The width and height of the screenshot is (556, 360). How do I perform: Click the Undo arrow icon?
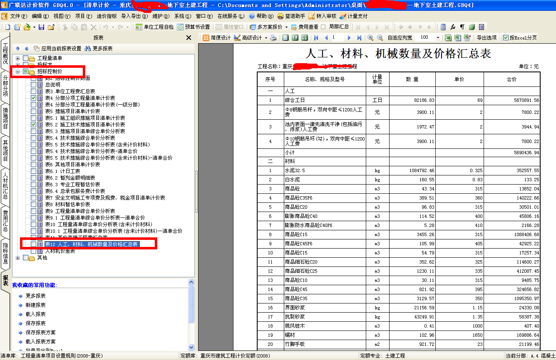pyautogui.click(x=106, y=27)
